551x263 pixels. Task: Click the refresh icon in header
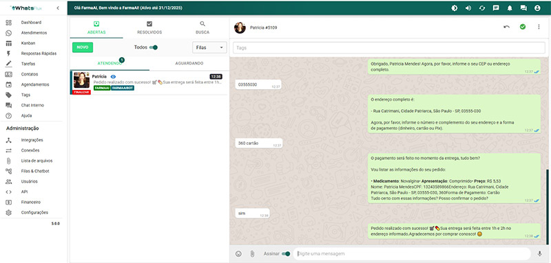pyautogui.click(x=482, y=8)
